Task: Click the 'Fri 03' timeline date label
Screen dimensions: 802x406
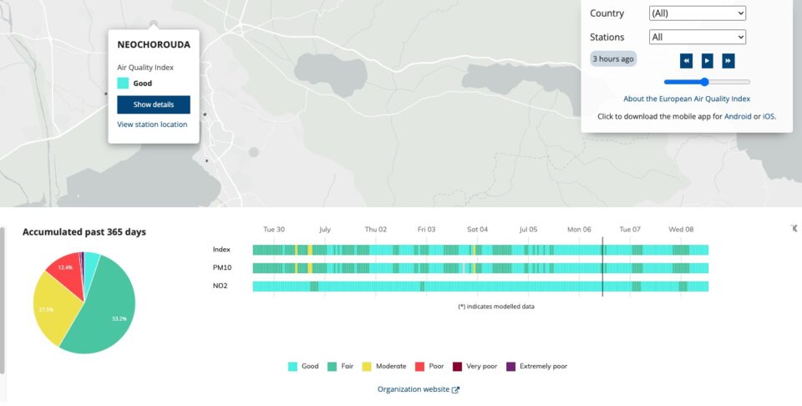Action: [x=426, y=230]
